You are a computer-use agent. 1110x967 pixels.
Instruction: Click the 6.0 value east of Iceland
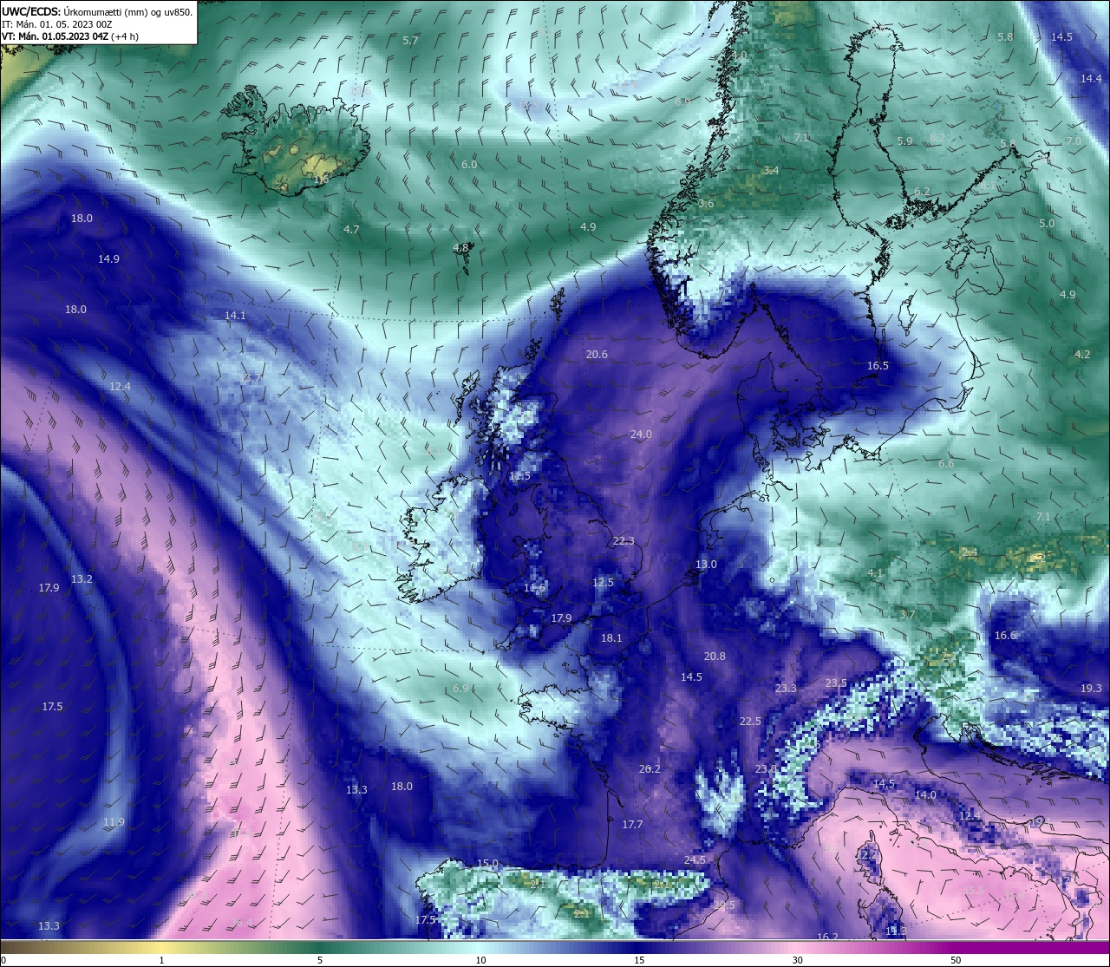tap(469, 165)
